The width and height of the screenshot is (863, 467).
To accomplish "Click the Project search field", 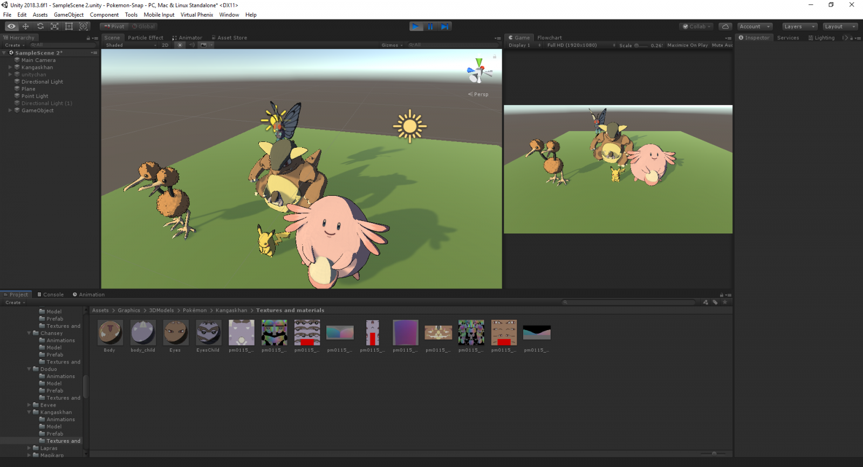I will click(x=629, y=303).
